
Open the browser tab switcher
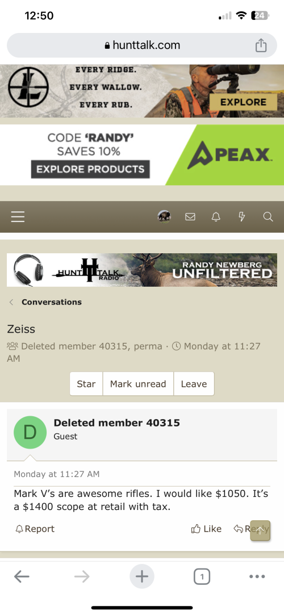point(202,576)
